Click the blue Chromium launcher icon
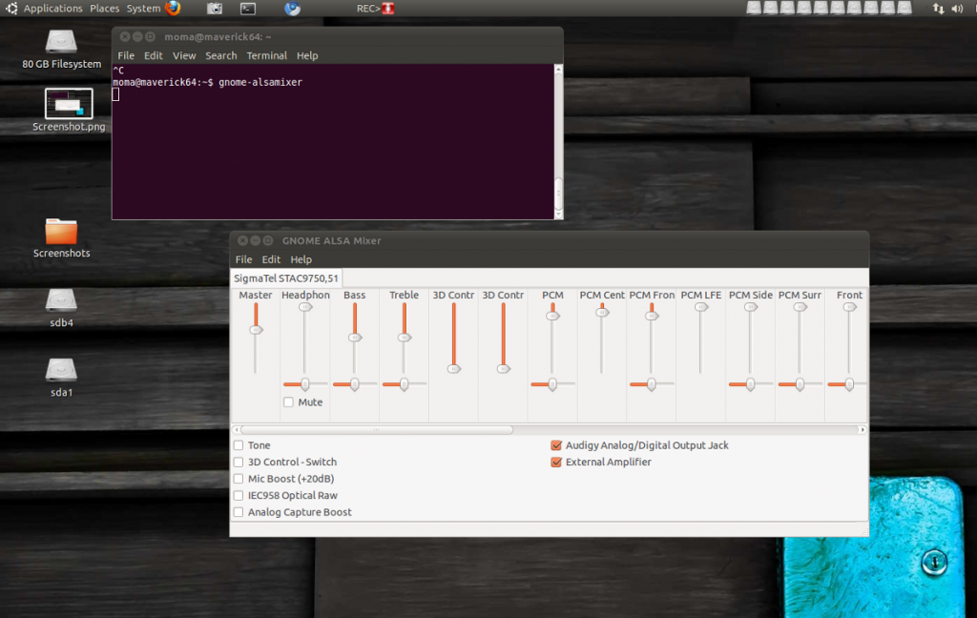This screenshot has width=977, height=618. coord(292,8)
